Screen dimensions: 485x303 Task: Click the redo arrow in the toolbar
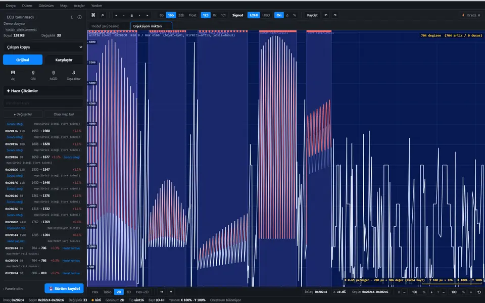pyautogui.click(x=335, y=15)
